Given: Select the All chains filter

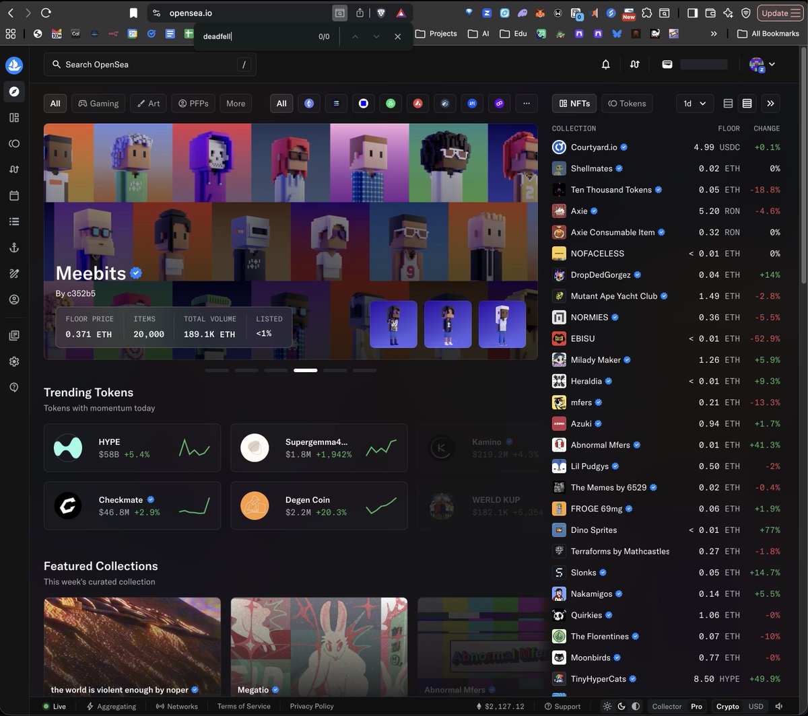Looking at the screenshot, I should pos(281,104).
